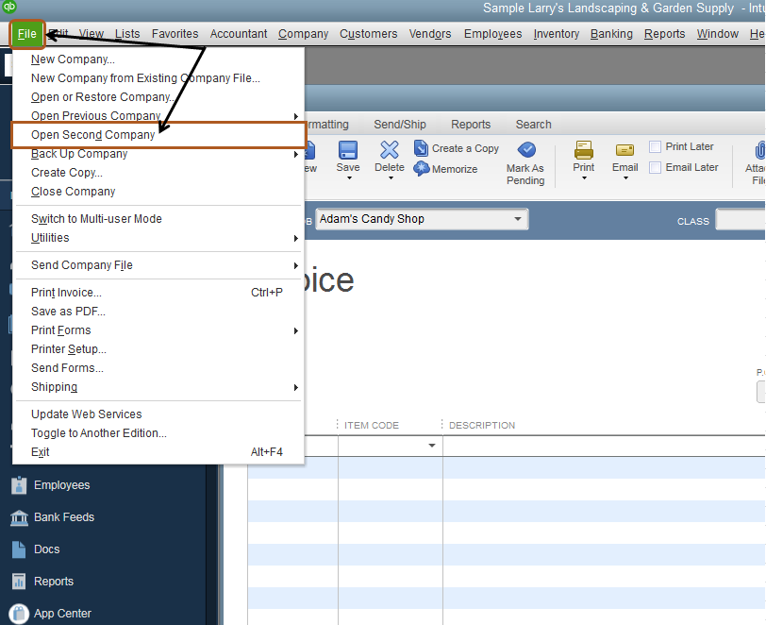The width and height of the screenshot is (766, 625).
Task: Open the Lists menu
Action: click(x=127, y=34)
